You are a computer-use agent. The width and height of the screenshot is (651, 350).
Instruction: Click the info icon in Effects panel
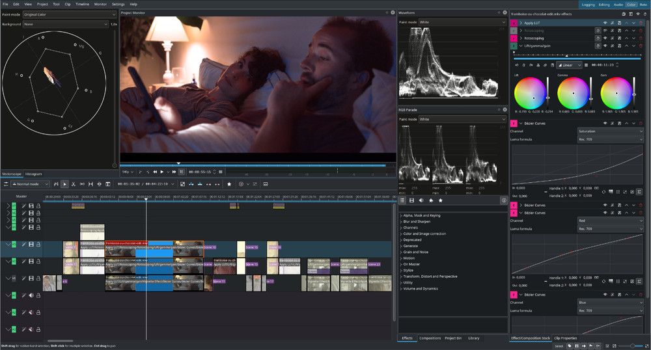(504, 200)
